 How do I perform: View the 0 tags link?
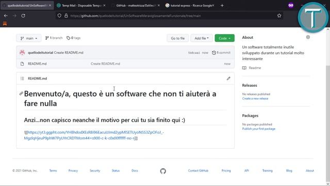point(73,38)
